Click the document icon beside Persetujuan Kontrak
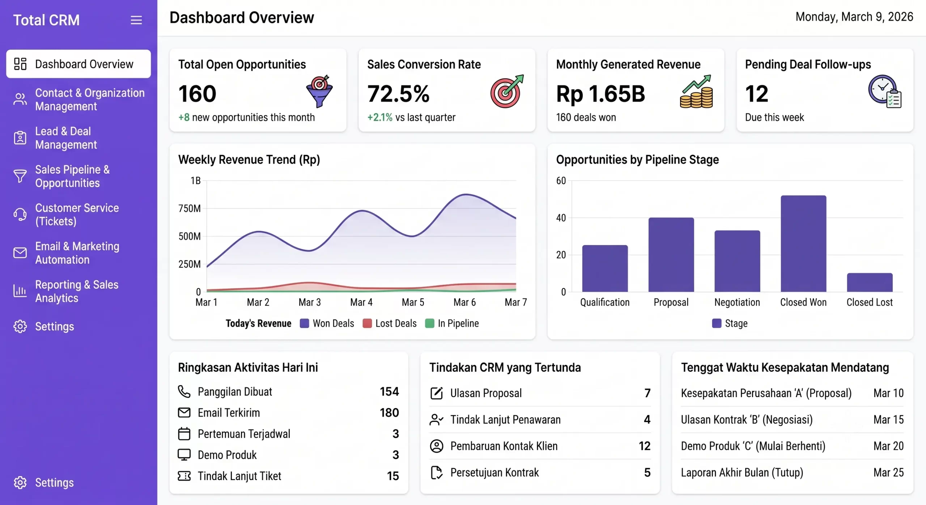 tap(437, 472)
